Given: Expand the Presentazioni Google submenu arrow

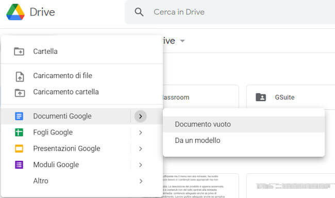Looking at the screenshot, I should tap(140, 149).
